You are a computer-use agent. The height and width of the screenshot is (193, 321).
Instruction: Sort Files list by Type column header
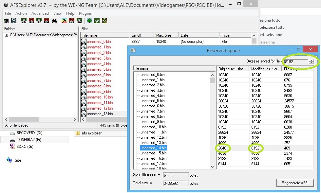click(x=235, y=35)
